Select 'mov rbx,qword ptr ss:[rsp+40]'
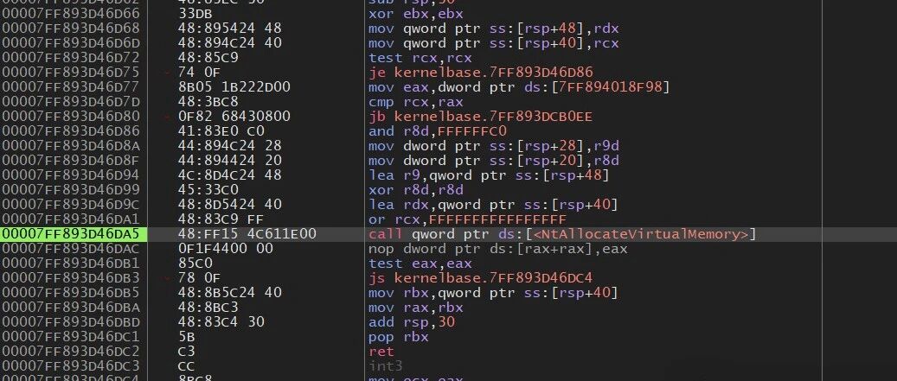 click(x=494, y=293)
